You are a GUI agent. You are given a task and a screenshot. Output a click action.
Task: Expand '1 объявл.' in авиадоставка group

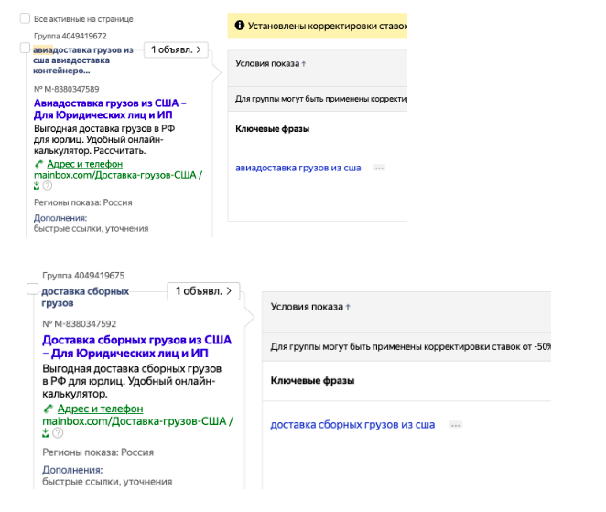point(178,49)
